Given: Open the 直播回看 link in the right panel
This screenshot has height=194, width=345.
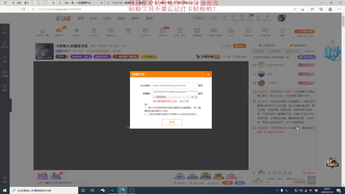Looking at the screenshot, I should click(x=298, y=45).
